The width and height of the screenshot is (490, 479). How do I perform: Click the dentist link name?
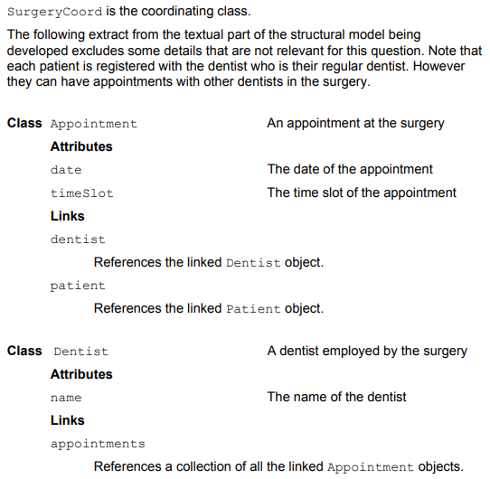point(78,239)
